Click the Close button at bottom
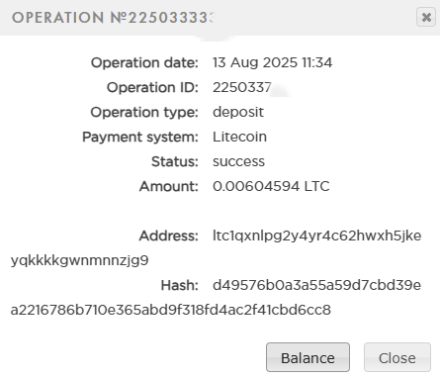This screenshot has width=440, height=378. click(397, 357)
